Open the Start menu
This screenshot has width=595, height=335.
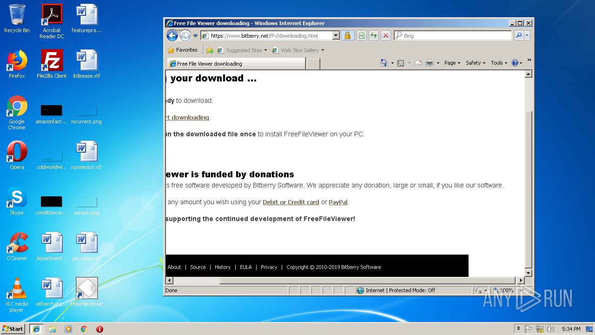(13, 328)
